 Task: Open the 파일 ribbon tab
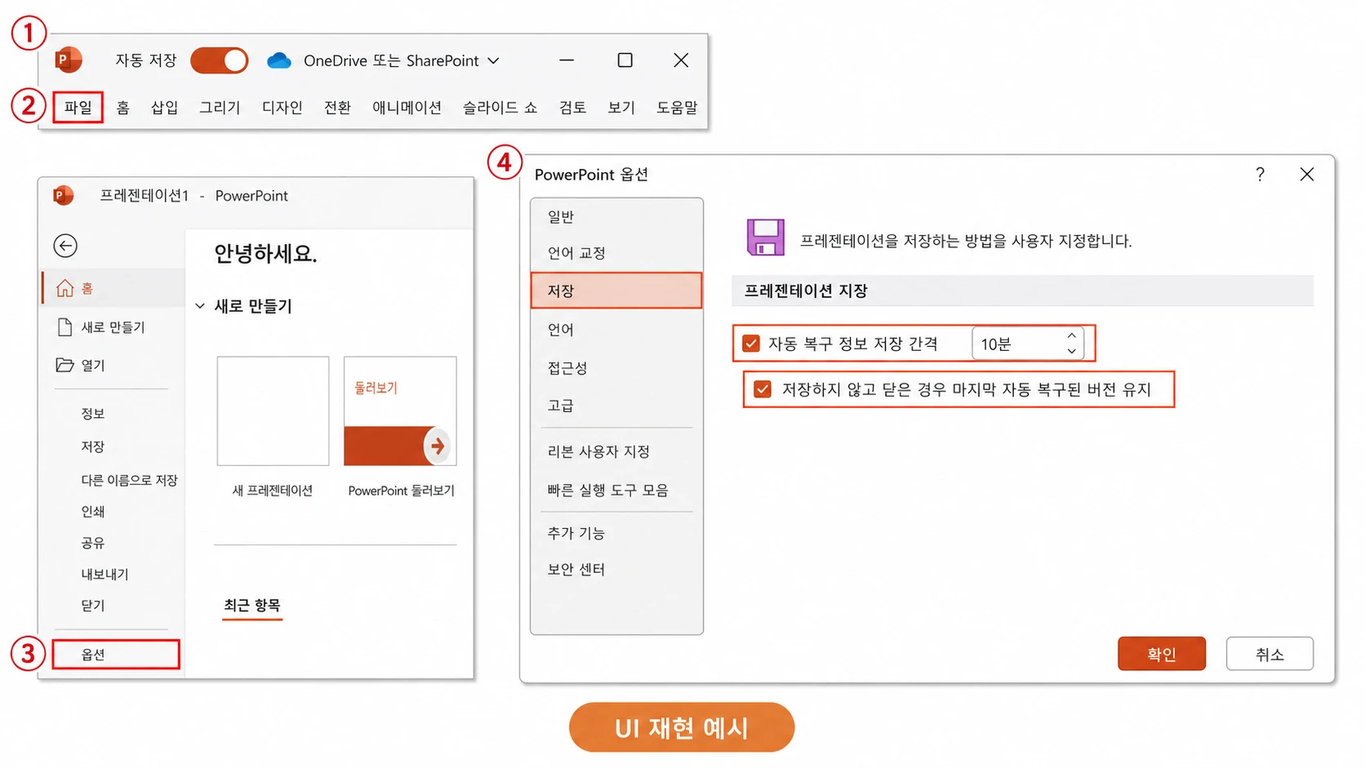click(x=78, y=107)
